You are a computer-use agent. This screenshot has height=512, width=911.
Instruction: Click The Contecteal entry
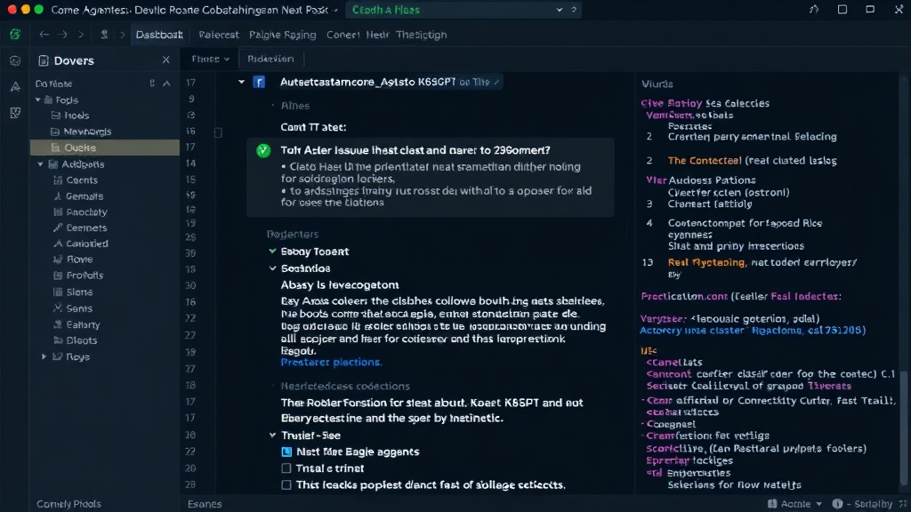pos(705,160)
